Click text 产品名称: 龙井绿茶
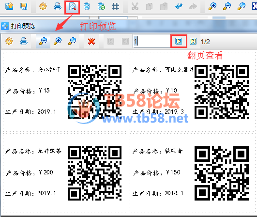Image resolution: width=257 pixels, height=217 pixels. pos(33,151)
